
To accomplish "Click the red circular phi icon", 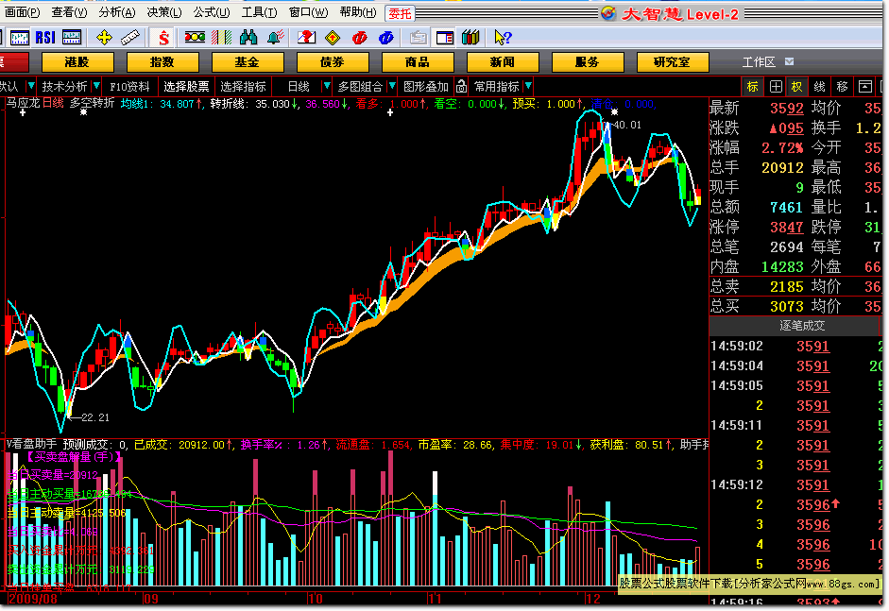I will point(359,38).
